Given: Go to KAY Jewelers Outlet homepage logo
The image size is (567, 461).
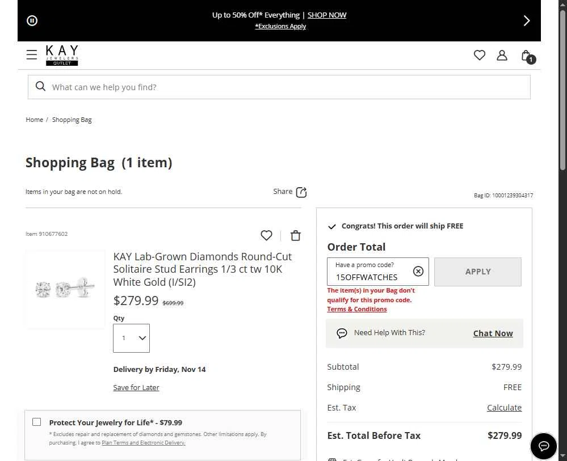Looking at the screenshot, I should (x=62, y=55).
